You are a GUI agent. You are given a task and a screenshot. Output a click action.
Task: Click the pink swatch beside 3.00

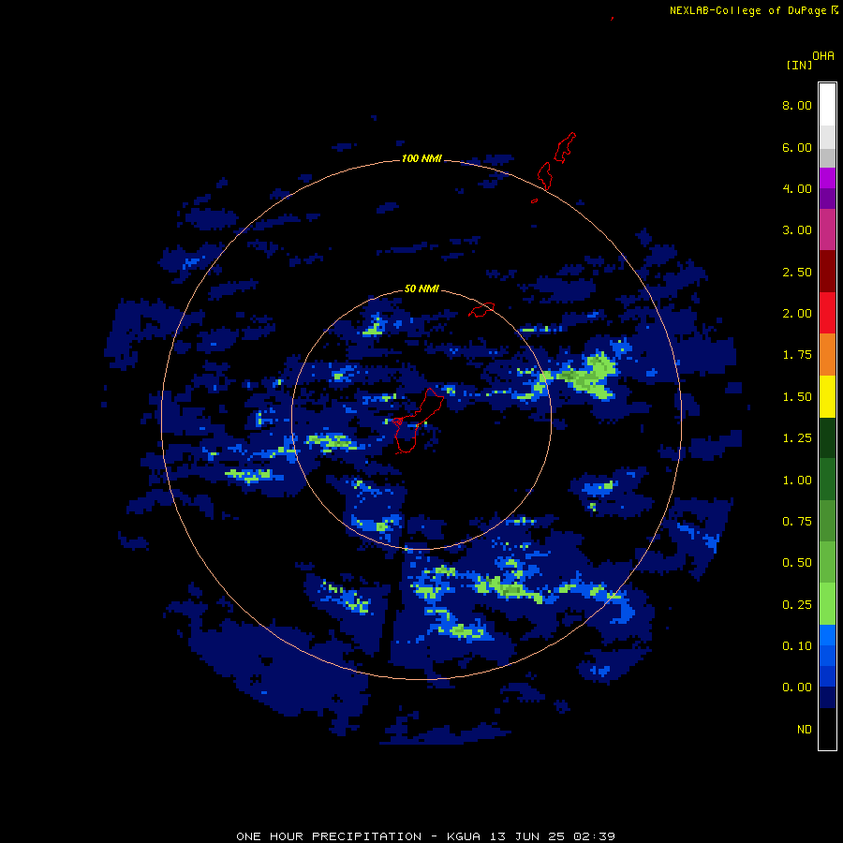pos(827,229)
